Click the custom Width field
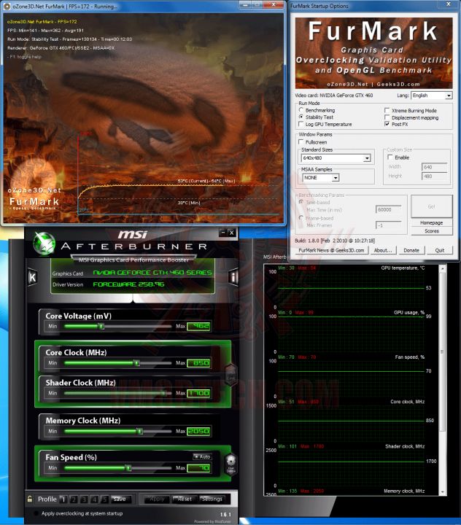Screen dimensions: 461x525 pyautogui.click(x=435, y=167)
